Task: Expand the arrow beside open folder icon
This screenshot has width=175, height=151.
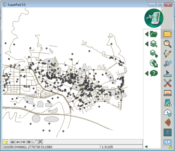Action: (x=147, y=34)
